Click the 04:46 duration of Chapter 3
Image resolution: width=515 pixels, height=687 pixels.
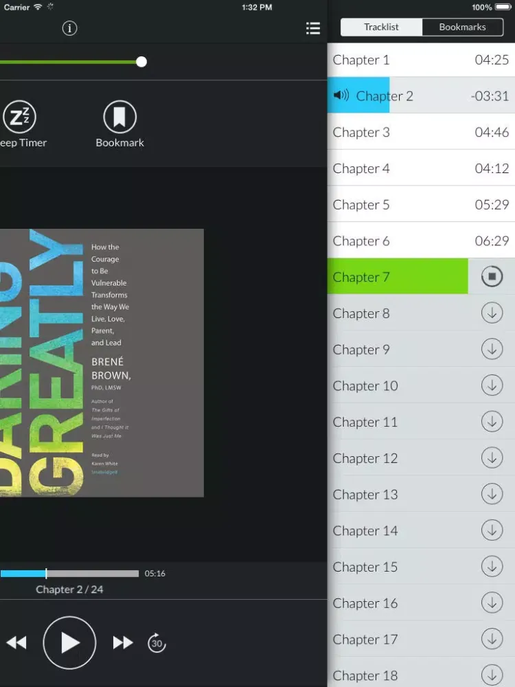tap(492, 132)
